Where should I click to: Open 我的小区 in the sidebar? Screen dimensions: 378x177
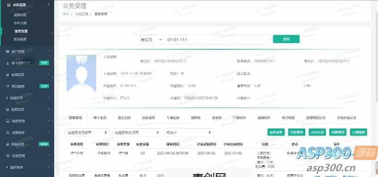[20, 15]
